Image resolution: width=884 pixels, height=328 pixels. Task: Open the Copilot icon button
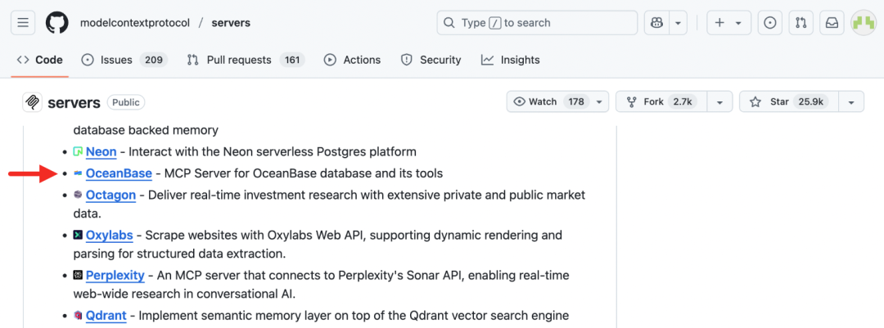656,23
